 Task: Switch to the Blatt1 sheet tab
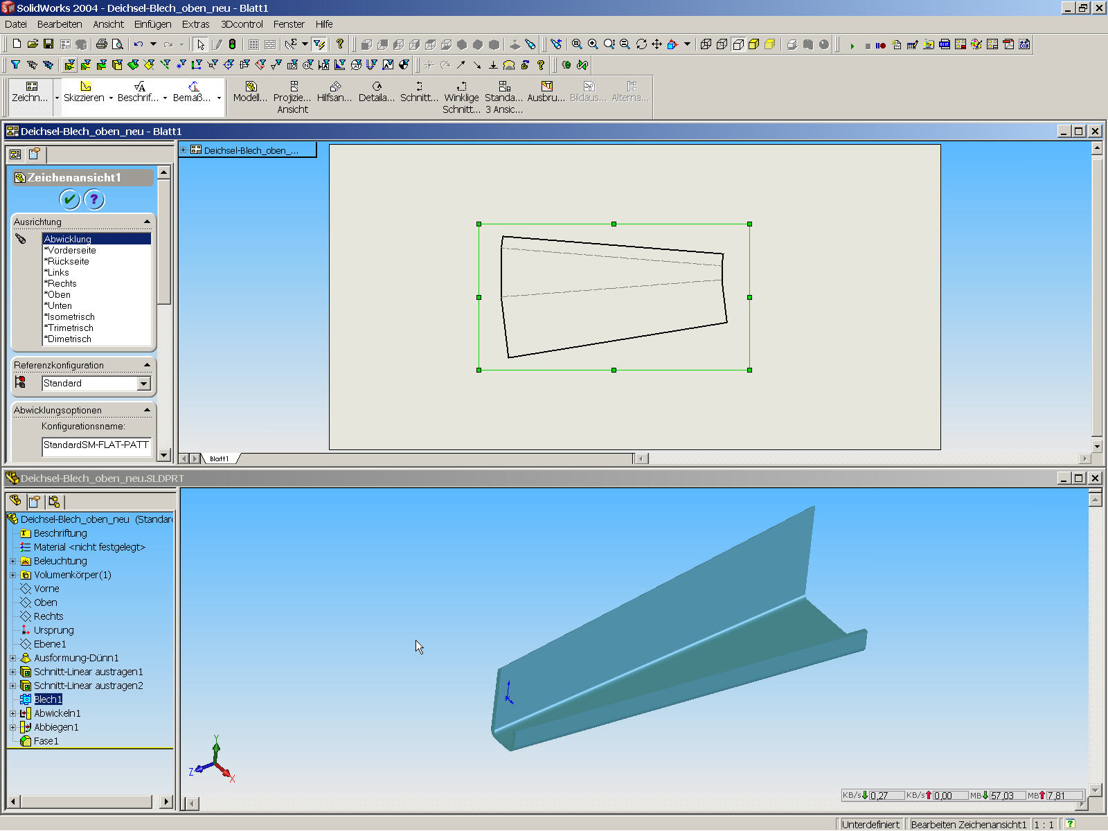(x=219, y=458)
